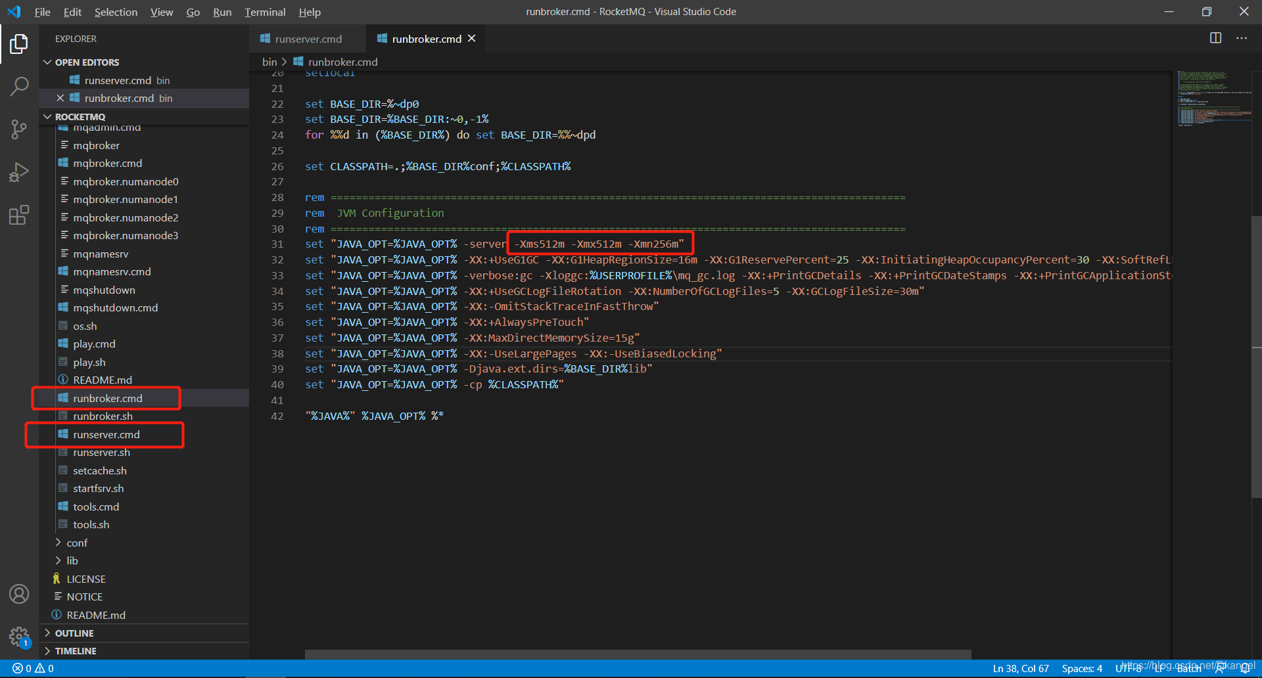Open the editor More Actions ellipsis
1262x678 pixels.
click(1242, 38)
